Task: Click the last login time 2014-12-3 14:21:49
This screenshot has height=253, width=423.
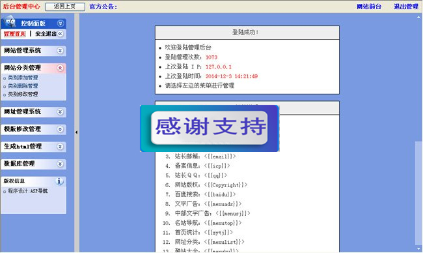Action: [x=232, y=76]
